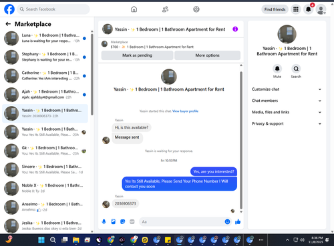Open File Explorer from taskbar
The width and height of the screenshot is (334, 246).
pos(75,240)
